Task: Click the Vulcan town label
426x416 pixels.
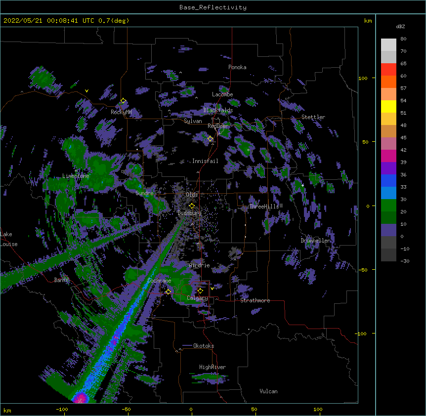Action: pos(268,391)
